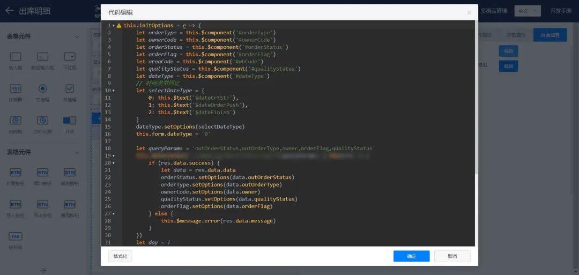The width and height of the screenshot is (579, 275).
Task: Choose the 计数器 counter component icon
Action: [16, 88]
